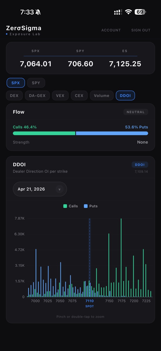This screenshot has height=351, width=161.
Task: Select the DDOI tab
Action: click(125, 96)
